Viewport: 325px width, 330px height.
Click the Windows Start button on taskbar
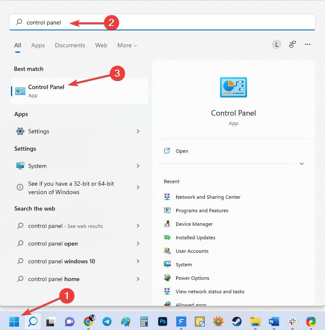tap(14, 322)
